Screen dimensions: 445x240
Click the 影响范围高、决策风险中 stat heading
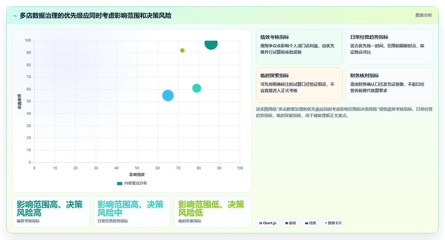131,208
